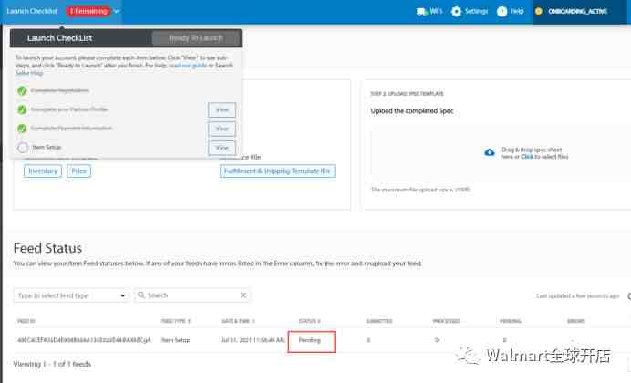Image resolution: width=631 pixels, height=383 pixels.
Task: Sort by the Date & Time column
Action: 238,321
